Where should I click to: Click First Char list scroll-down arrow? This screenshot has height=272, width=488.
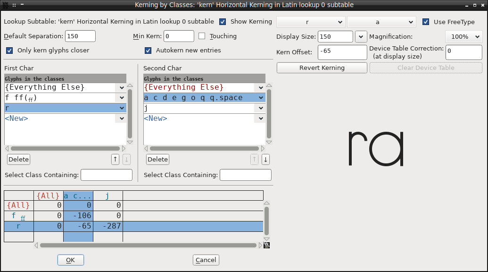pyautogui.click(x=130, y=143)
